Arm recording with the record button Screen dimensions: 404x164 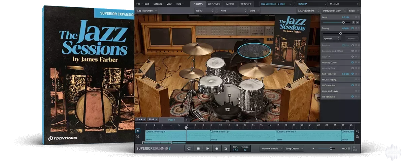(x=216, y=148)
